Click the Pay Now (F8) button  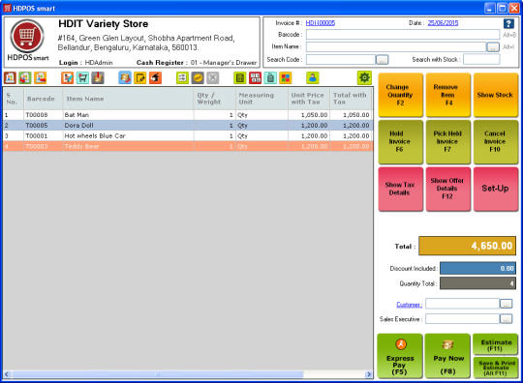tap(448, 356)
